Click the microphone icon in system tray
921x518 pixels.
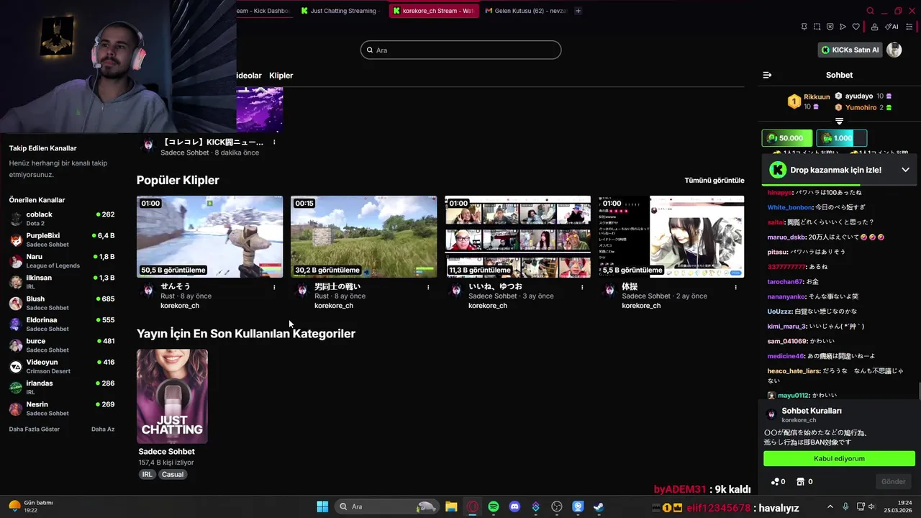(845, 506)
